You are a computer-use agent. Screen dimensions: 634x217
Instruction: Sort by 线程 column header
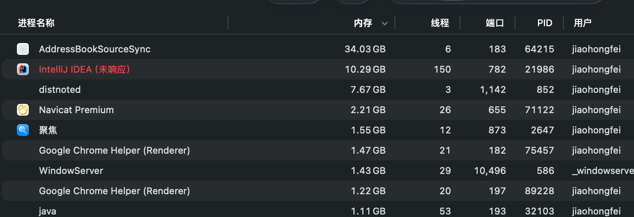[440, 23]
